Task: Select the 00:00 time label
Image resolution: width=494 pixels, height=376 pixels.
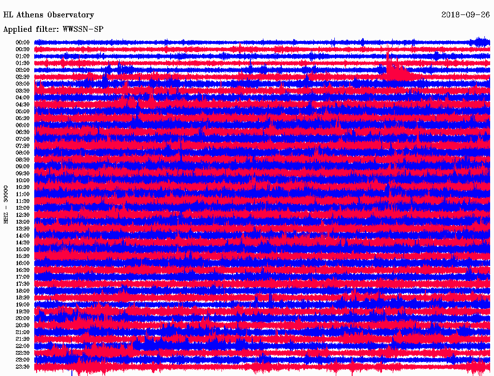Action: click(x=23, y=42)
